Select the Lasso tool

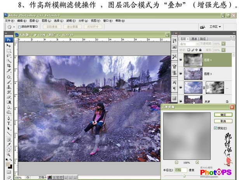[9, 56]
